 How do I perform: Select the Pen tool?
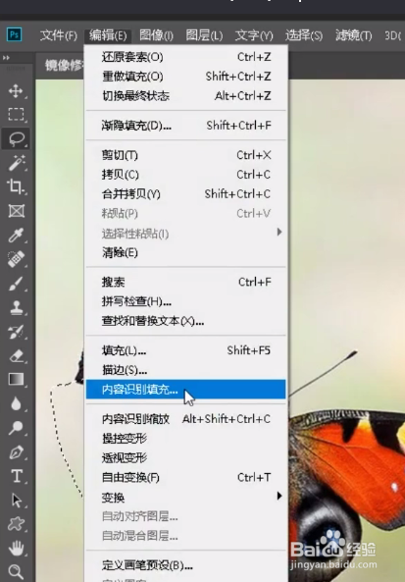click(x=16, y=451)
